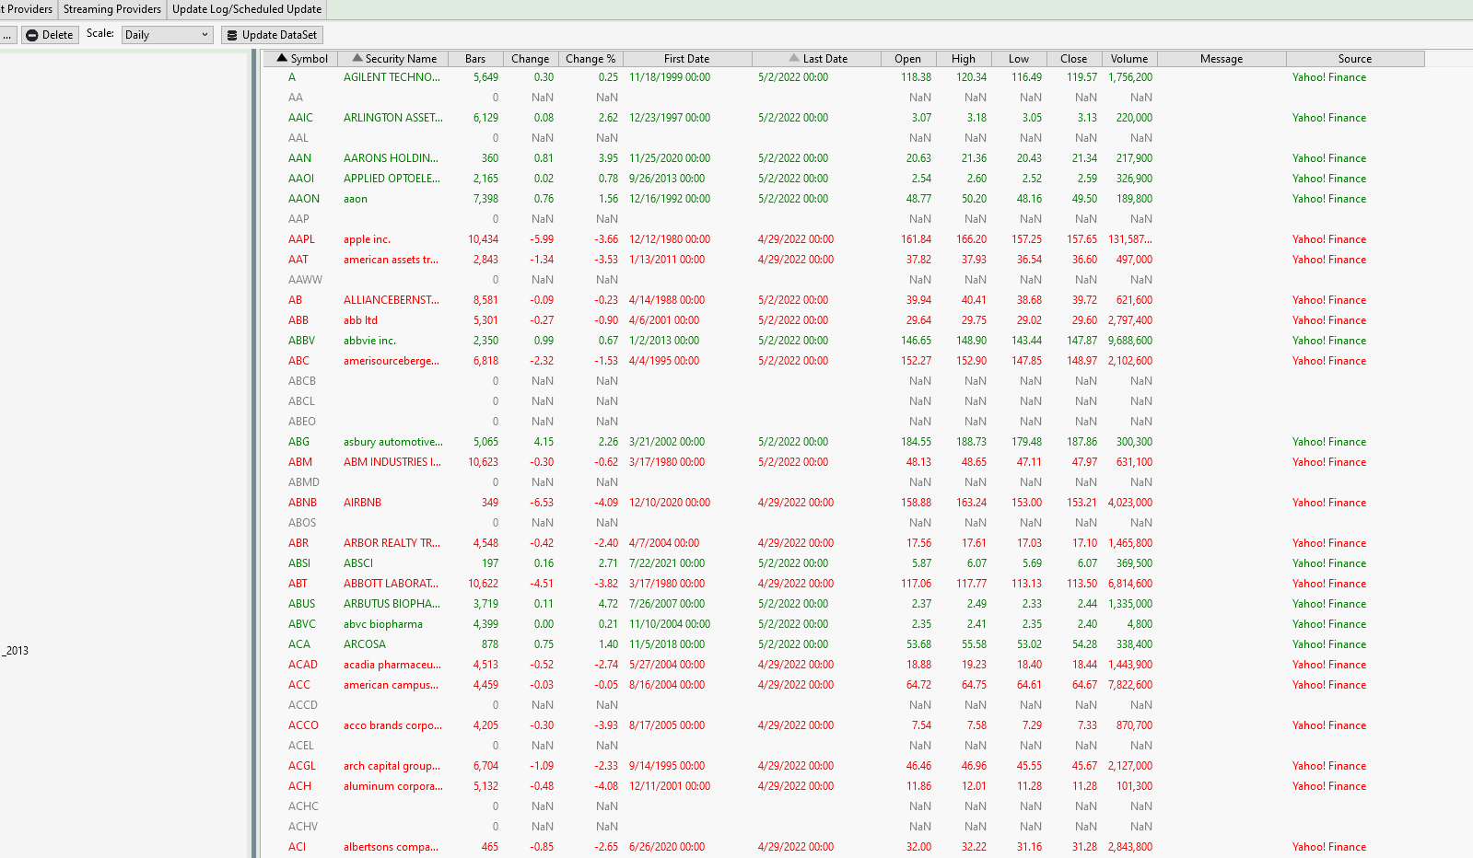
Task: Click Yahoo! Finance source for AAPL row
Action: pos(1329,239)
